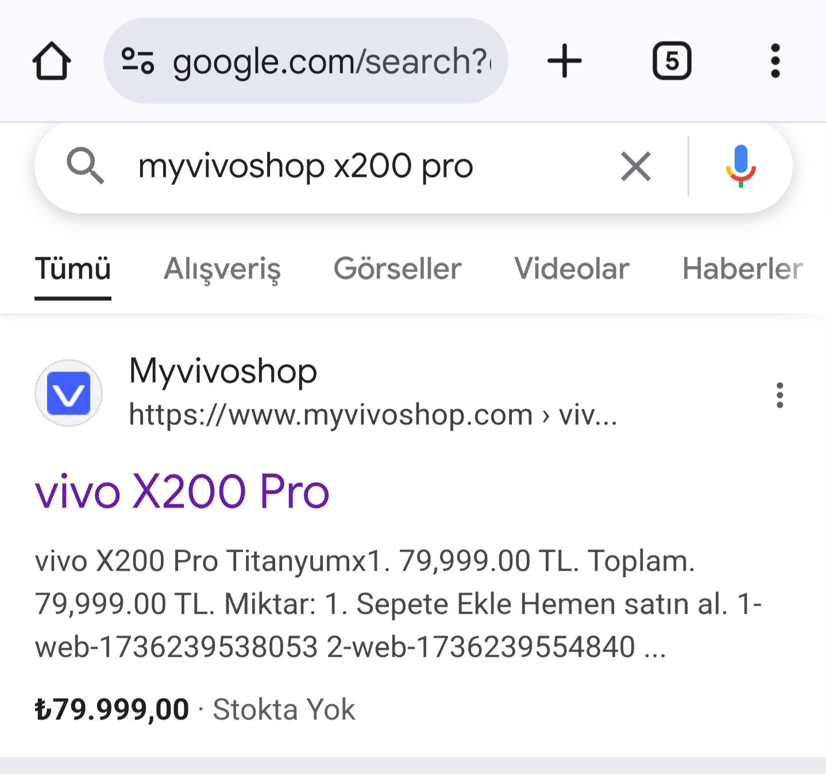The width and height of the screenshot is (826, 778).
Task: Switch to the Görseller tab
Action: 397,269
